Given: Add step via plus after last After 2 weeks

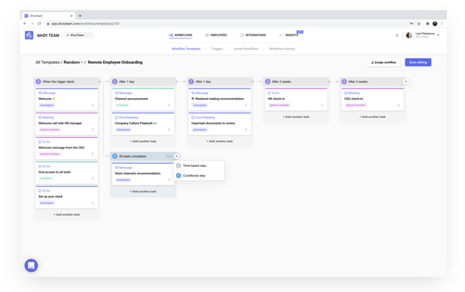Looking at the screenshot, I should pyautogui.click(x=405, y=81).
